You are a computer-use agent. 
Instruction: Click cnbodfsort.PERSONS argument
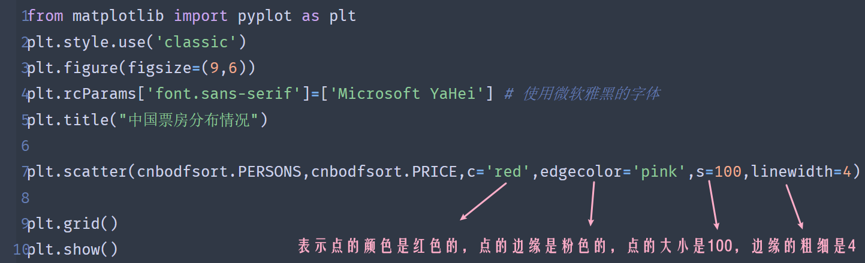219,172
